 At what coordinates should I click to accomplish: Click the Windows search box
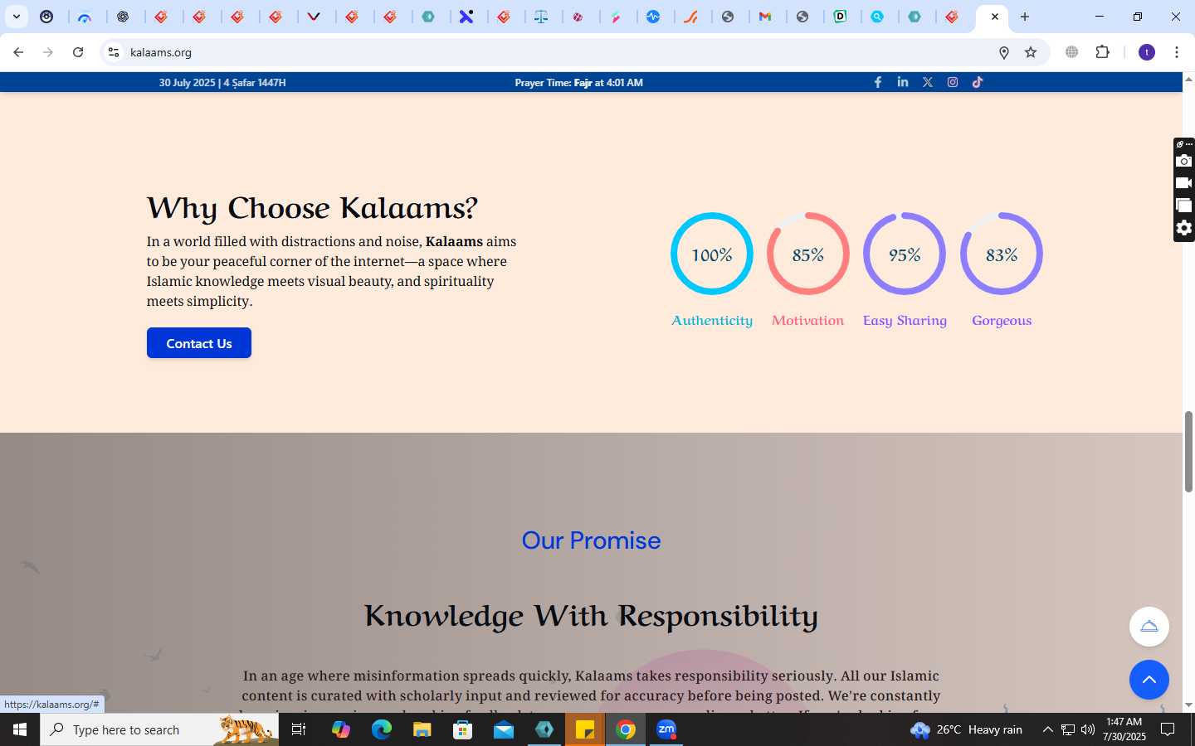point(159,729)
